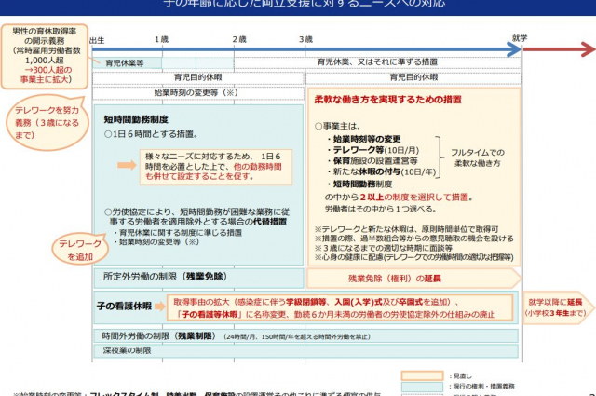Click the 1歳 timeline label
Screen dimensions: 596x396
[161, 39]
